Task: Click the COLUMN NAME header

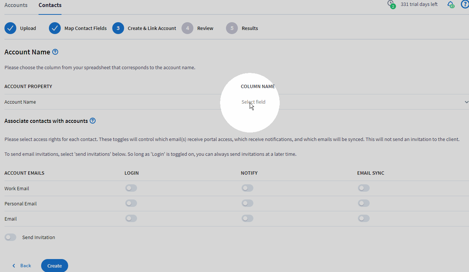Action: click(258, 86)
